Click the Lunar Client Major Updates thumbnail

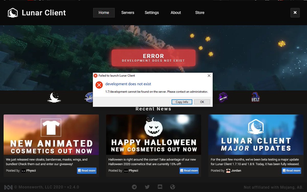(x=256, y=134)
